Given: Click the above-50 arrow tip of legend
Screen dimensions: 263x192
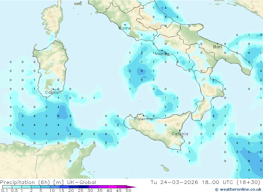Looking at the screenshot, I should [132, 187].
